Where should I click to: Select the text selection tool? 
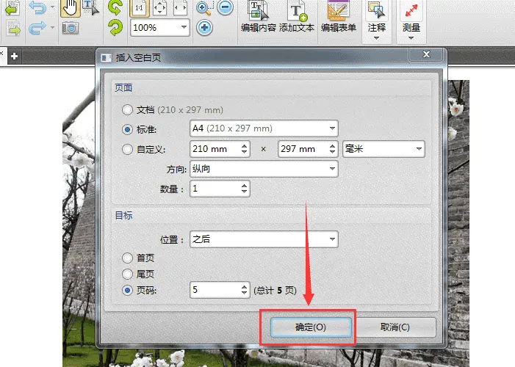90,7
